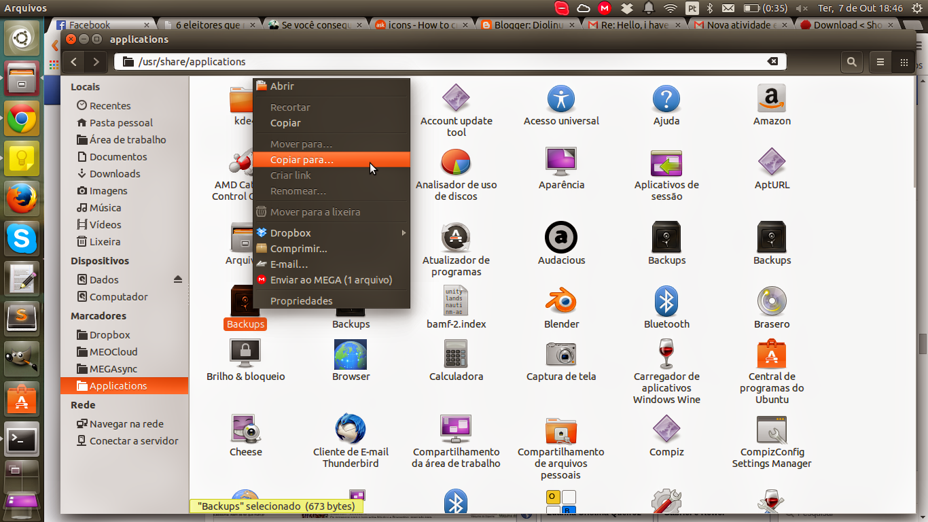Choose Comprimir... in the context menu
The height and width of the screenshot is (522, 928).
pyautogui.click(x=332, y=249)
